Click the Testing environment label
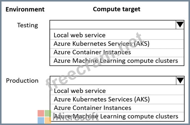The height and width of the screenshot is (125, 190). coord(27,25)
